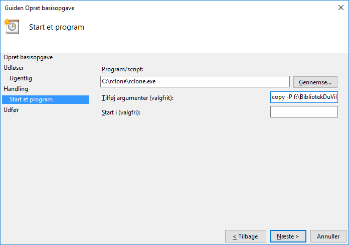349x245 pixels.
Task: Click the Tilføj argumenter input field
Action: [x=304, y=97]
